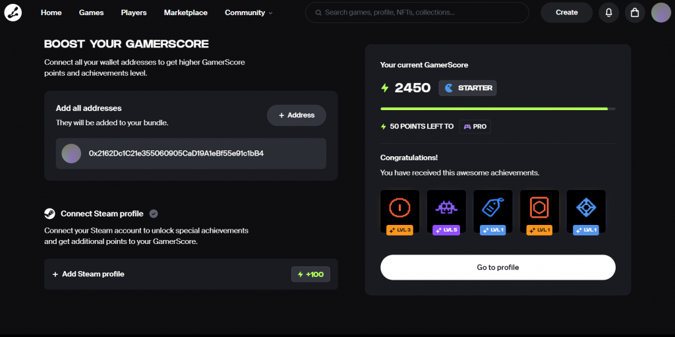The image size is (675, 337).
Task: Click the site logo icon
Action: point(13,13)
